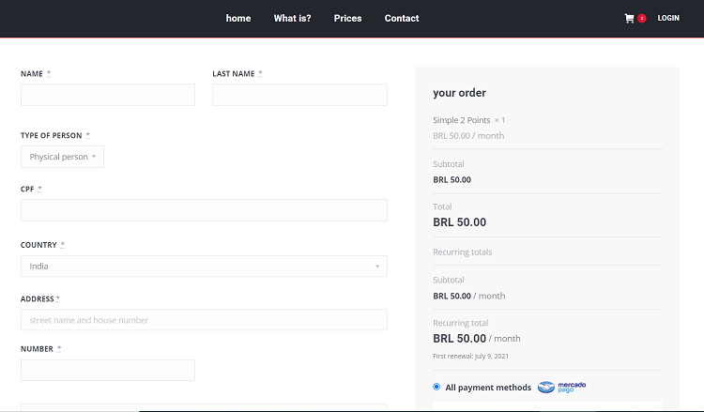The image size is (704, 412).
Task: Navigate to the Prices page
Action: coord(347,19)
